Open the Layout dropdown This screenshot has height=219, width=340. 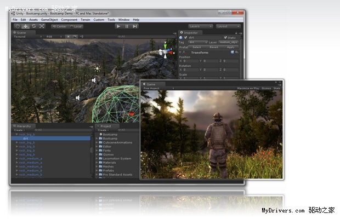pyautogui.click(x=228, y=26)
